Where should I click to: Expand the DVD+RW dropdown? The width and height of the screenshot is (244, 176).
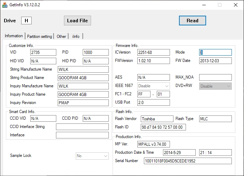[x=215, y=86]
